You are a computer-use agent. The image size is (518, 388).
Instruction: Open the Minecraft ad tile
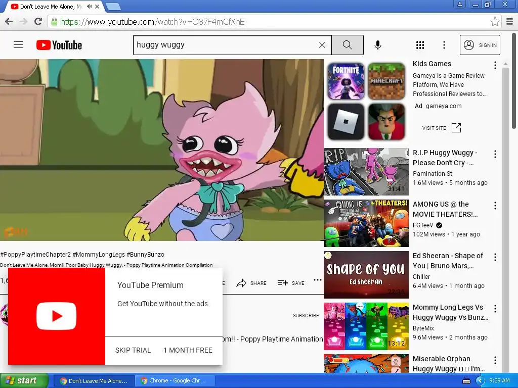(386, 81)
